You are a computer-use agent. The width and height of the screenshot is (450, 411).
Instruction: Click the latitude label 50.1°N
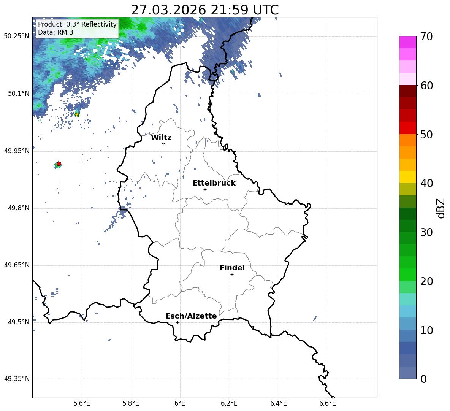tap(19, 94)
